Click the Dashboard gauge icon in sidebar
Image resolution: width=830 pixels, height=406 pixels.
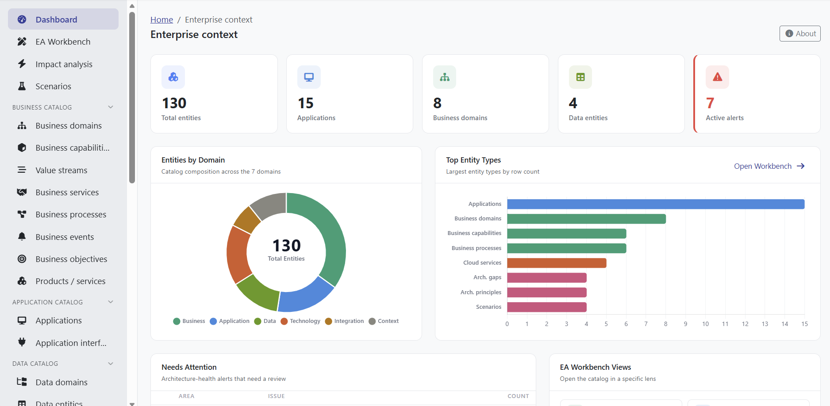tap(22, 19)
